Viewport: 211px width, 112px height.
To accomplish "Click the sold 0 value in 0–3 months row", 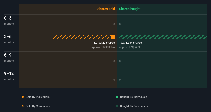I will [114, 24].
